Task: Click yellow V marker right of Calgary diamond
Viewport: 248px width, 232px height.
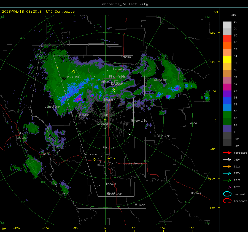Action: click(x=115, y=158)
